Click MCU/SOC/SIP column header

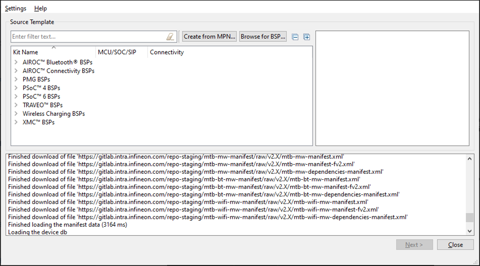(x=122, y=52)
